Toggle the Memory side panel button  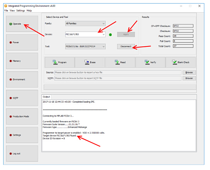point(22,61)
